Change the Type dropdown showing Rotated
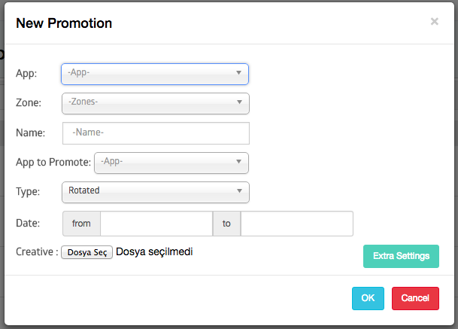Viewport: 458px width, 329px height. tap(156, 192)
